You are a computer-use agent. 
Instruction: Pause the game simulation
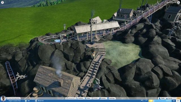coord(178,101)
